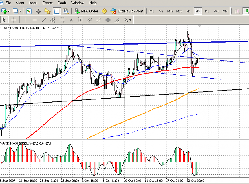
Task: Open the Charts menu
Action: [x=47, y=3]
